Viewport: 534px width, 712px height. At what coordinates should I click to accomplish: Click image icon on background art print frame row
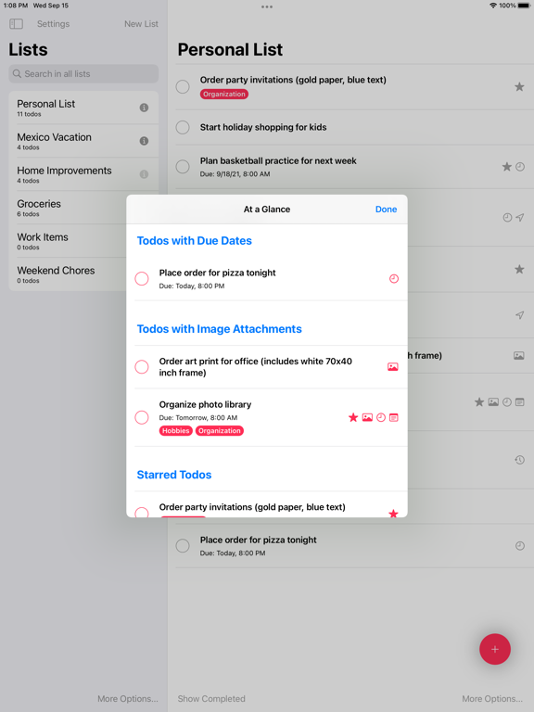pos(519,356)
